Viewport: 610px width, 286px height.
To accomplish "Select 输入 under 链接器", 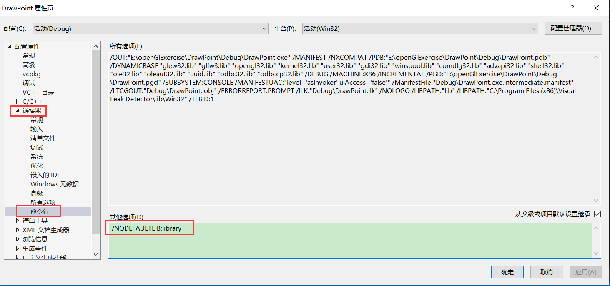I will click(x=36, y=129).
